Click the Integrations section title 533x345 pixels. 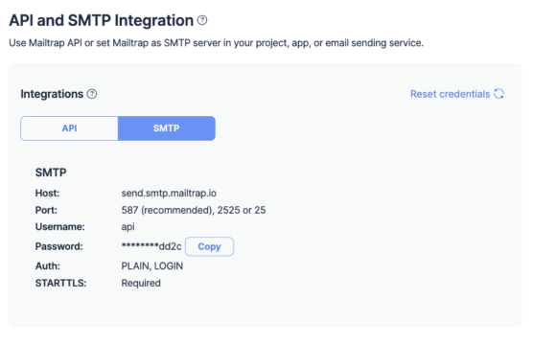click(x=52, y=94)
